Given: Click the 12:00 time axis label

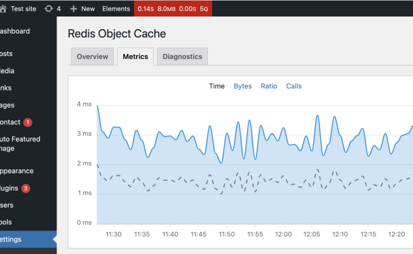Looking at the screenshot, I should tap(283, 234).
